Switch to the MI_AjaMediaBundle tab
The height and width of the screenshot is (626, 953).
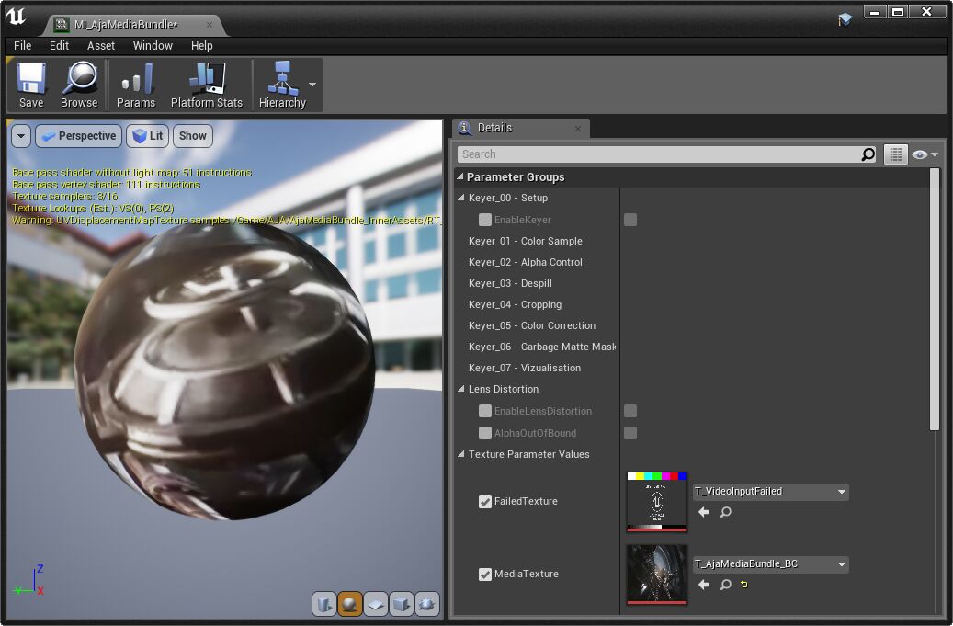pyautogui.click(x=126, y=26)
